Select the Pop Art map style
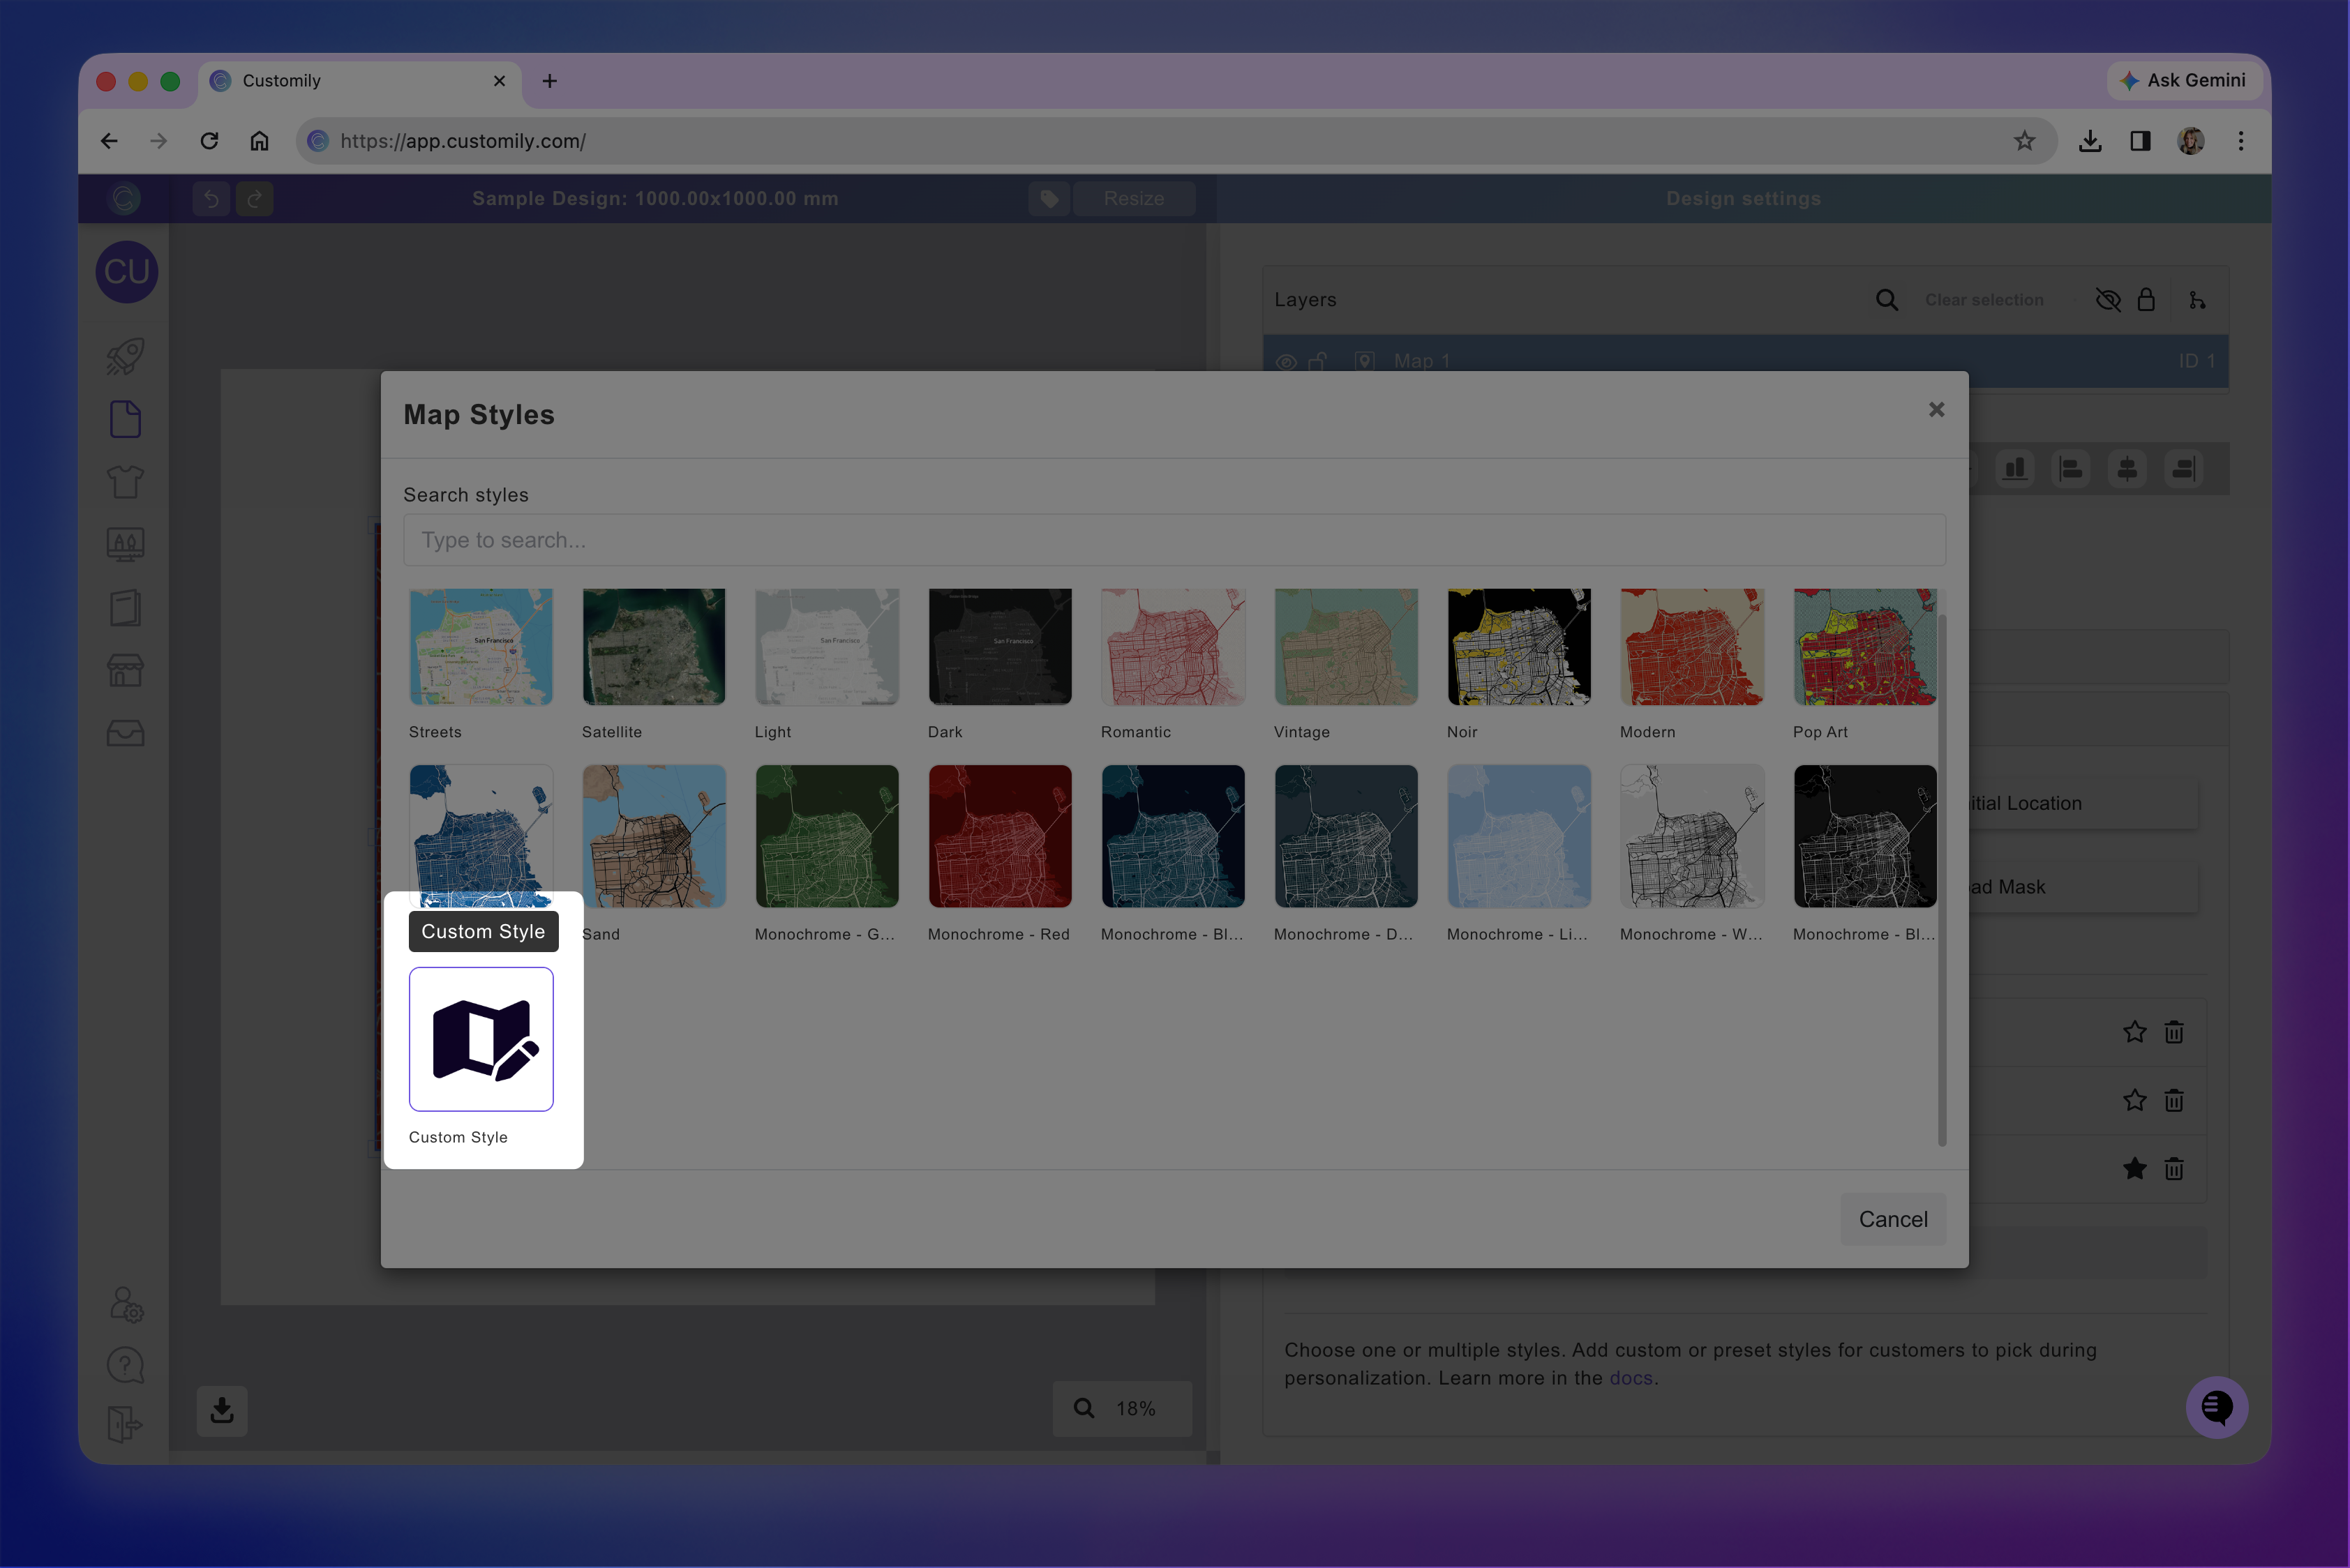 (1866, 647)
